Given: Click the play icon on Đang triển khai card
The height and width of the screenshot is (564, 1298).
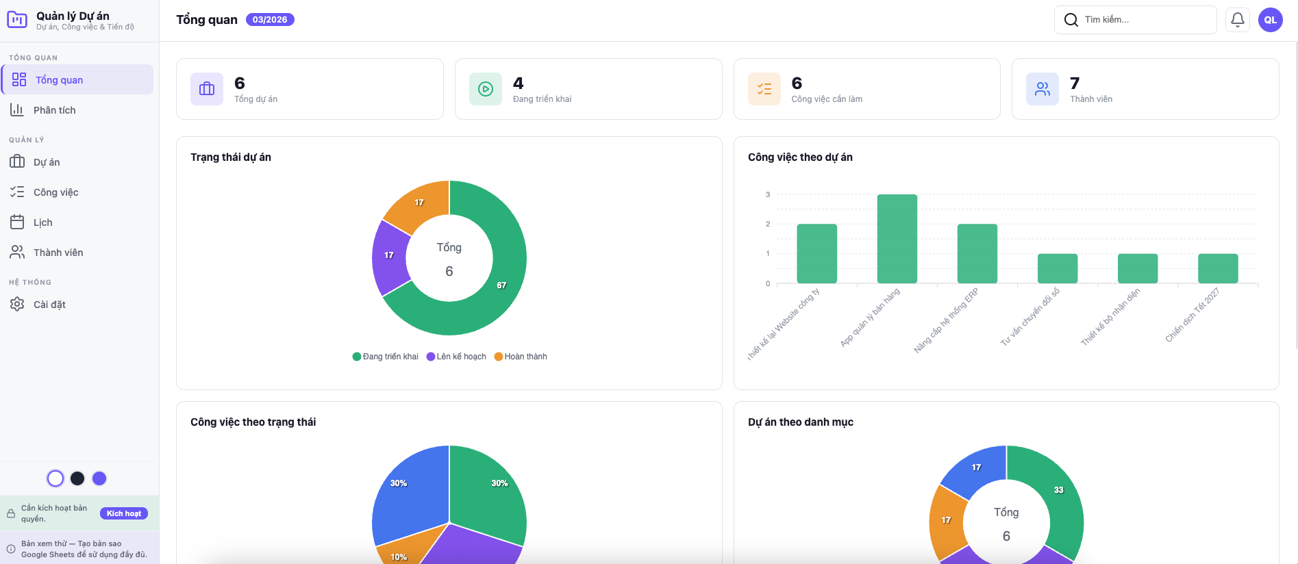Looking at the screenshot, I should coord(486,89).
